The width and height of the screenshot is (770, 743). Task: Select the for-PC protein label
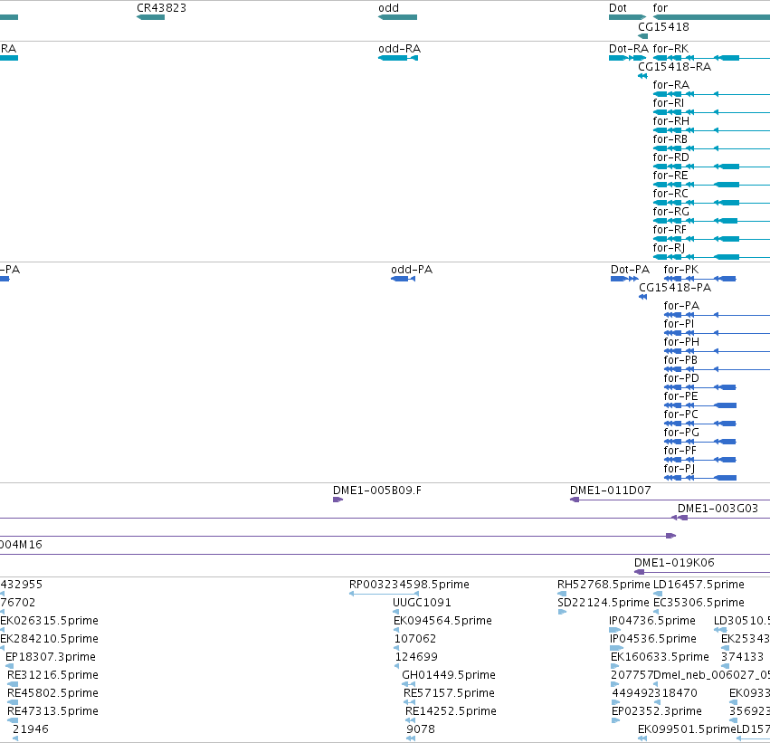(x=681, y=414)
